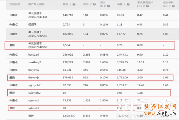Open help icon next to 消耗 header
The width and height of the screenshot is (179, 120).
click(x=128, y=4)
